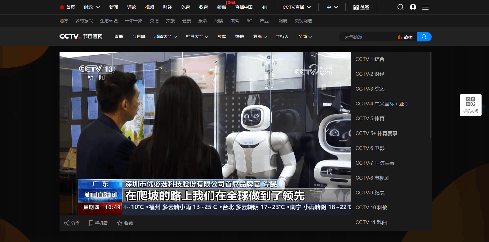Open the 评论 top menu item
This screenshot has width=489, height=242.
tap(131, 7)
